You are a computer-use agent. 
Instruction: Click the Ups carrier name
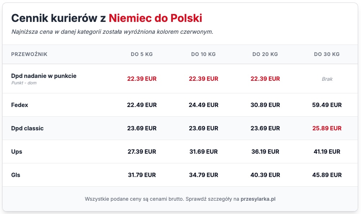click(17, 152)
